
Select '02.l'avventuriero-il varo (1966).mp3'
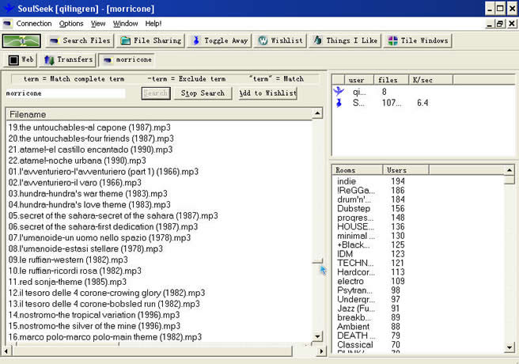(x=75, y=183)
